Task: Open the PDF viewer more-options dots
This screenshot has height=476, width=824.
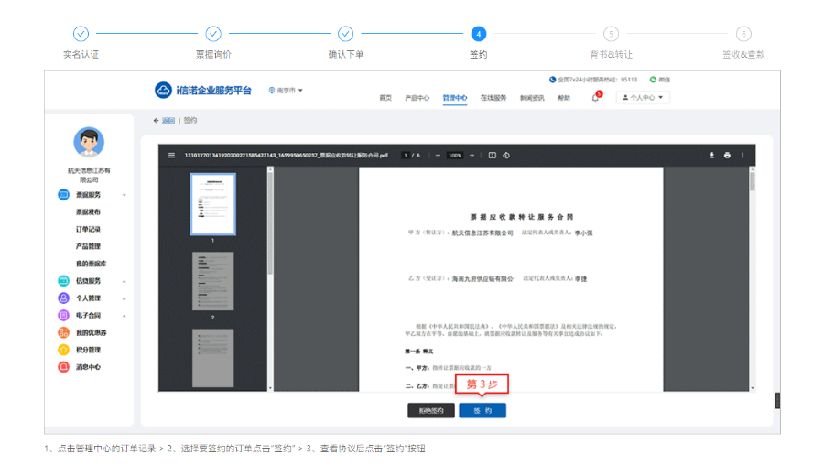Action: point(743,156)
